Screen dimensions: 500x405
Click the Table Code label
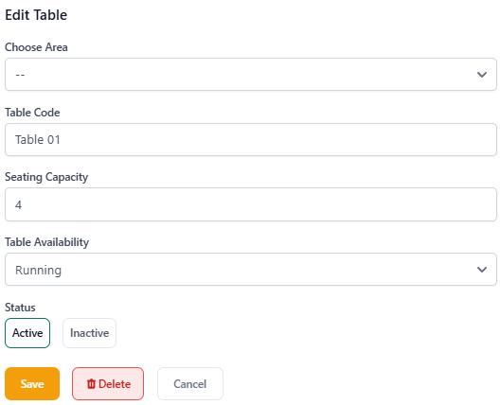click(x=32, y=113)
